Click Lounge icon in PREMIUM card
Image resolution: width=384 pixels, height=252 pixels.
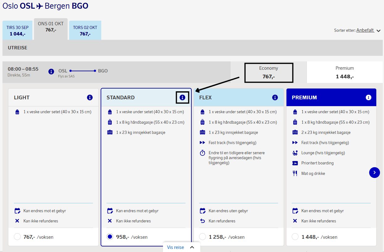(295, 153)
